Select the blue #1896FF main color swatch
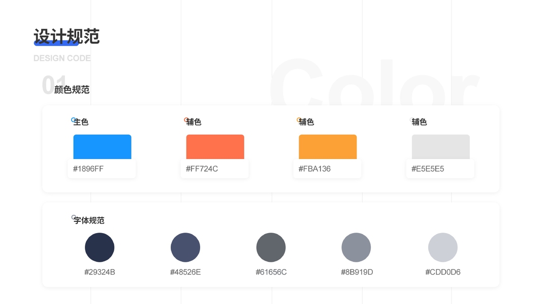 (102, 147)
